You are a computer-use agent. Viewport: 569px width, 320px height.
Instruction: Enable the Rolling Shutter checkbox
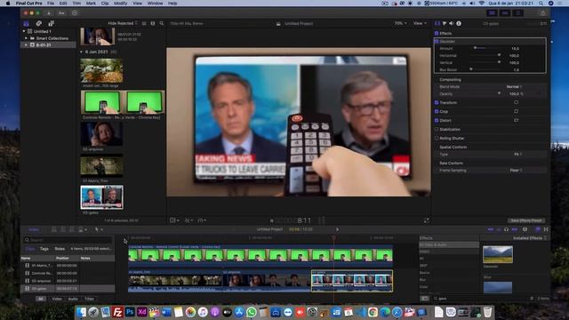(437, 139)
